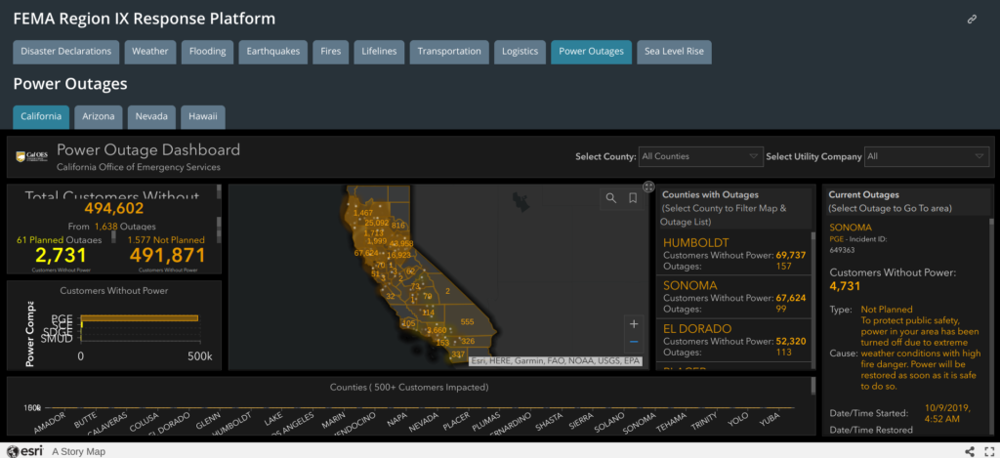The width and height of the screenshot is (1000, 458).
Task: Open the map bookmarks icon
Action: [x=633, y=198]
